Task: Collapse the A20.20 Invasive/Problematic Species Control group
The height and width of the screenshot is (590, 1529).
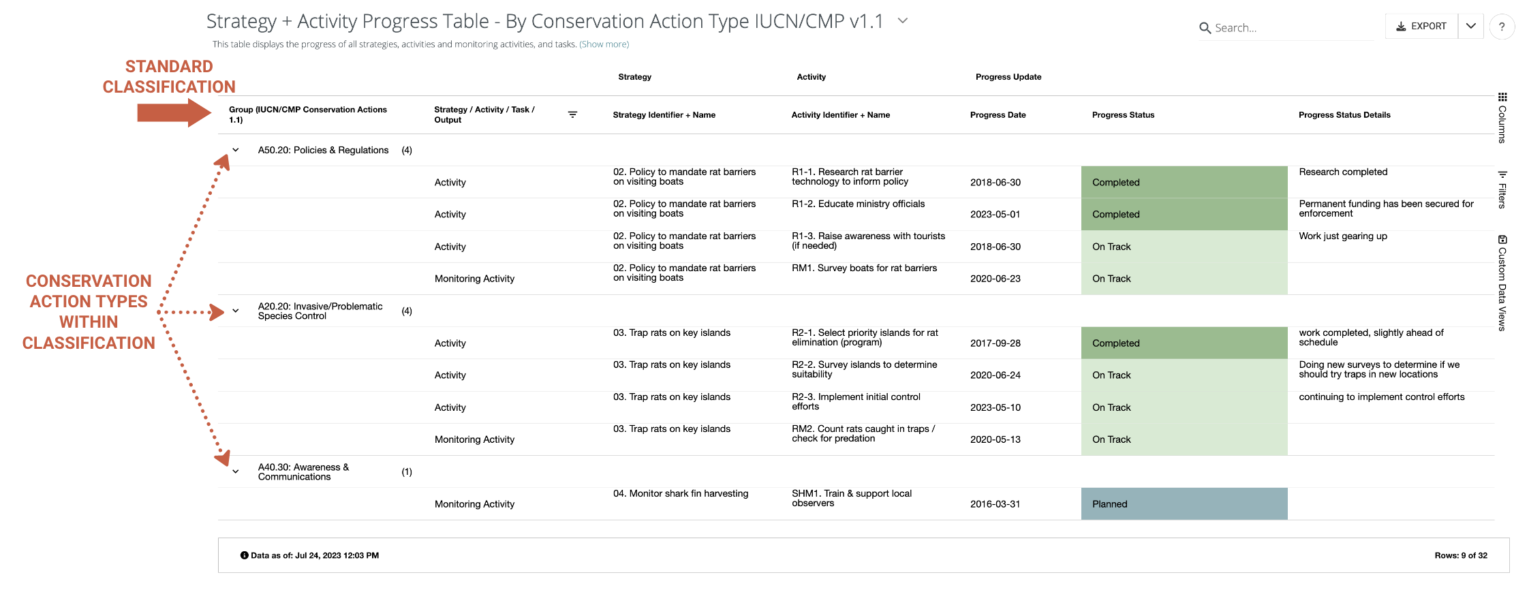Action: (x=236, y=311)
